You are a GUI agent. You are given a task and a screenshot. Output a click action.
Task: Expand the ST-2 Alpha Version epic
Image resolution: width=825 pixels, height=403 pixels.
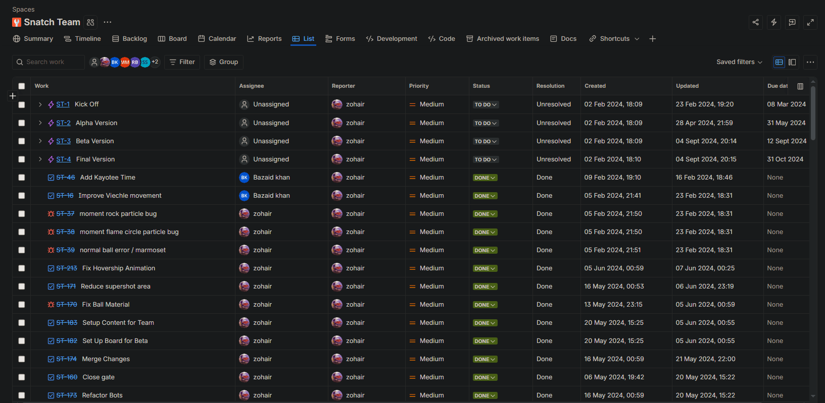40,123
